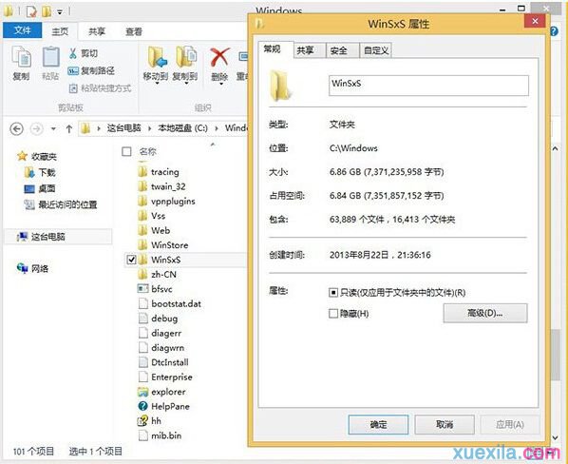Open the Move to (移动到) dropdown arrow
The image size is (568, 464).
157,84
